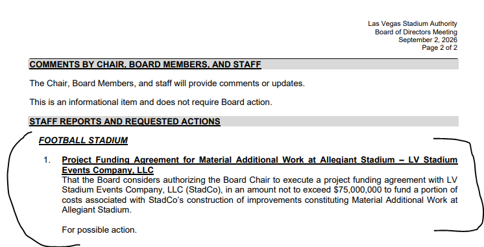Click the 'Board of Directors Meeting' header line
Screen dimensions: 484x247
pyautogui.click(x=416, y=32)
